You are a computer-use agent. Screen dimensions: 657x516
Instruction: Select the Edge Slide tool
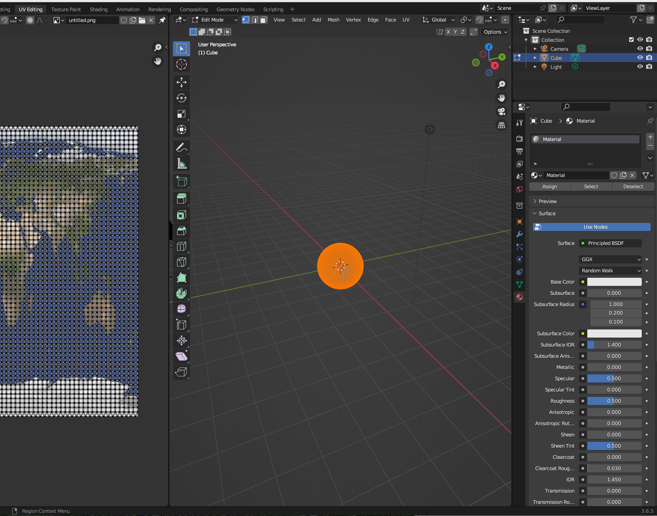(x=182, y=325)
